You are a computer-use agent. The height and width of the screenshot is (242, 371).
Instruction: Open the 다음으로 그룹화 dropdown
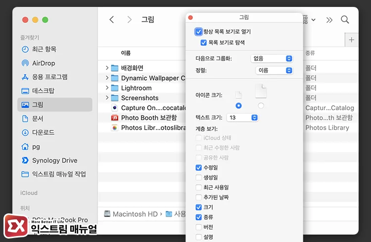coord(272,58)
